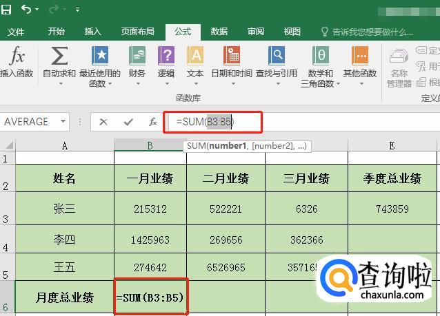Image resolution: width=440 pixels, height=316 pixels.
Task: Select the cell containing 215312
Action: pyautogui.click(x=150, y=209)
